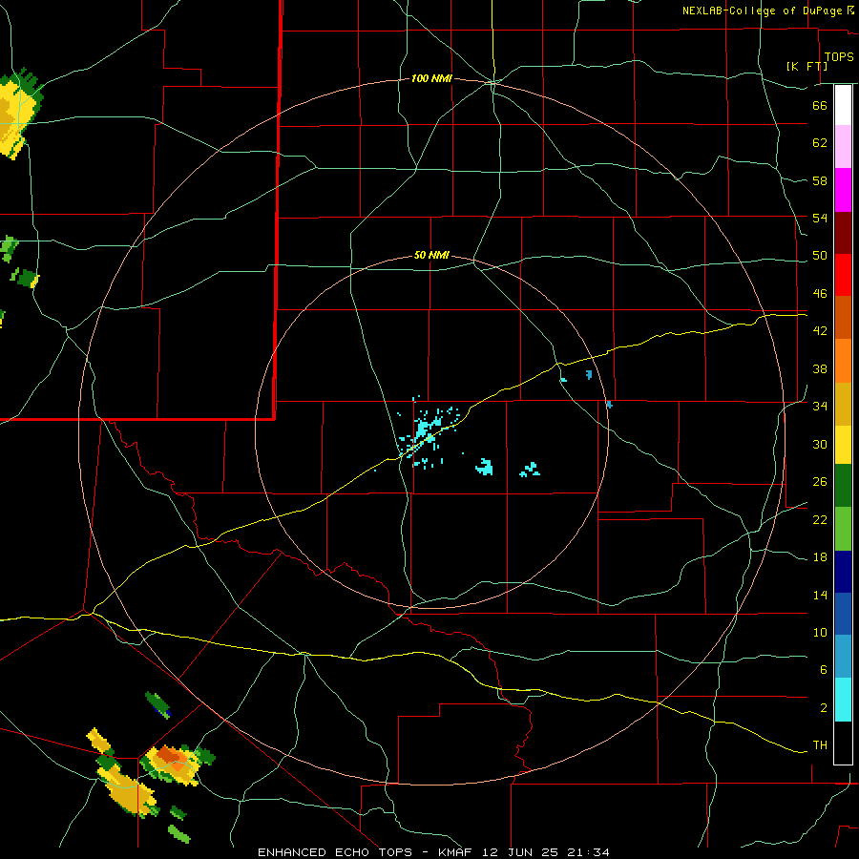Click the legend value '6'

(x=823, y=670)
